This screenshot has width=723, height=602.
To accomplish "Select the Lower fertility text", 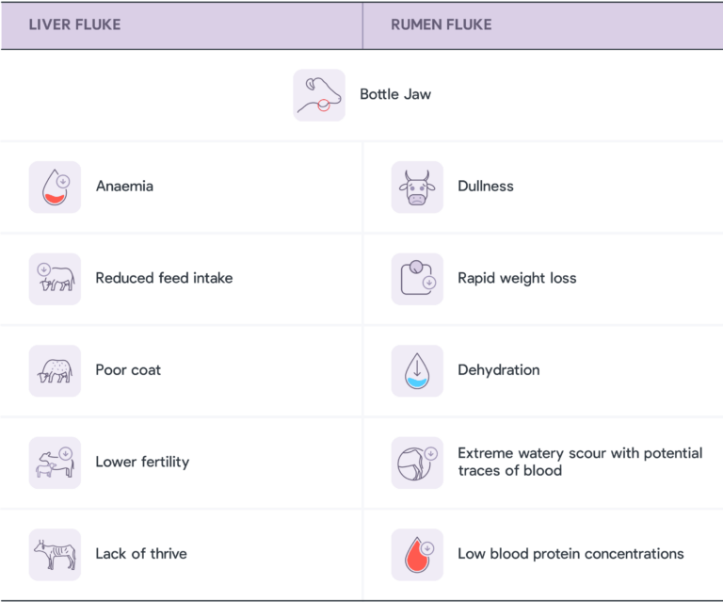I will click(142, 462).
